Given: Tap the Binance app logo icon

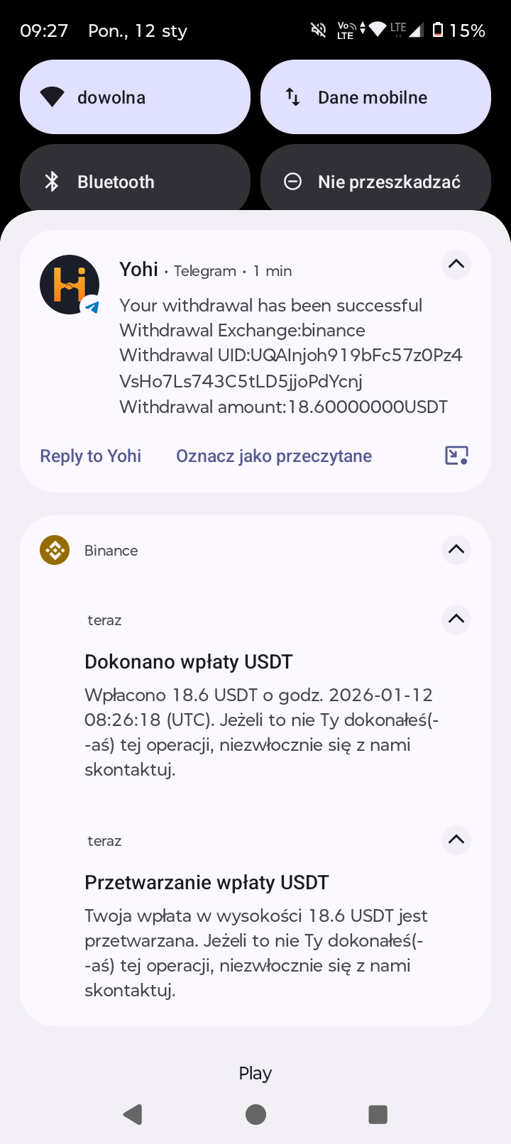Looking at the screenshot, I should (x=55, y=550).
